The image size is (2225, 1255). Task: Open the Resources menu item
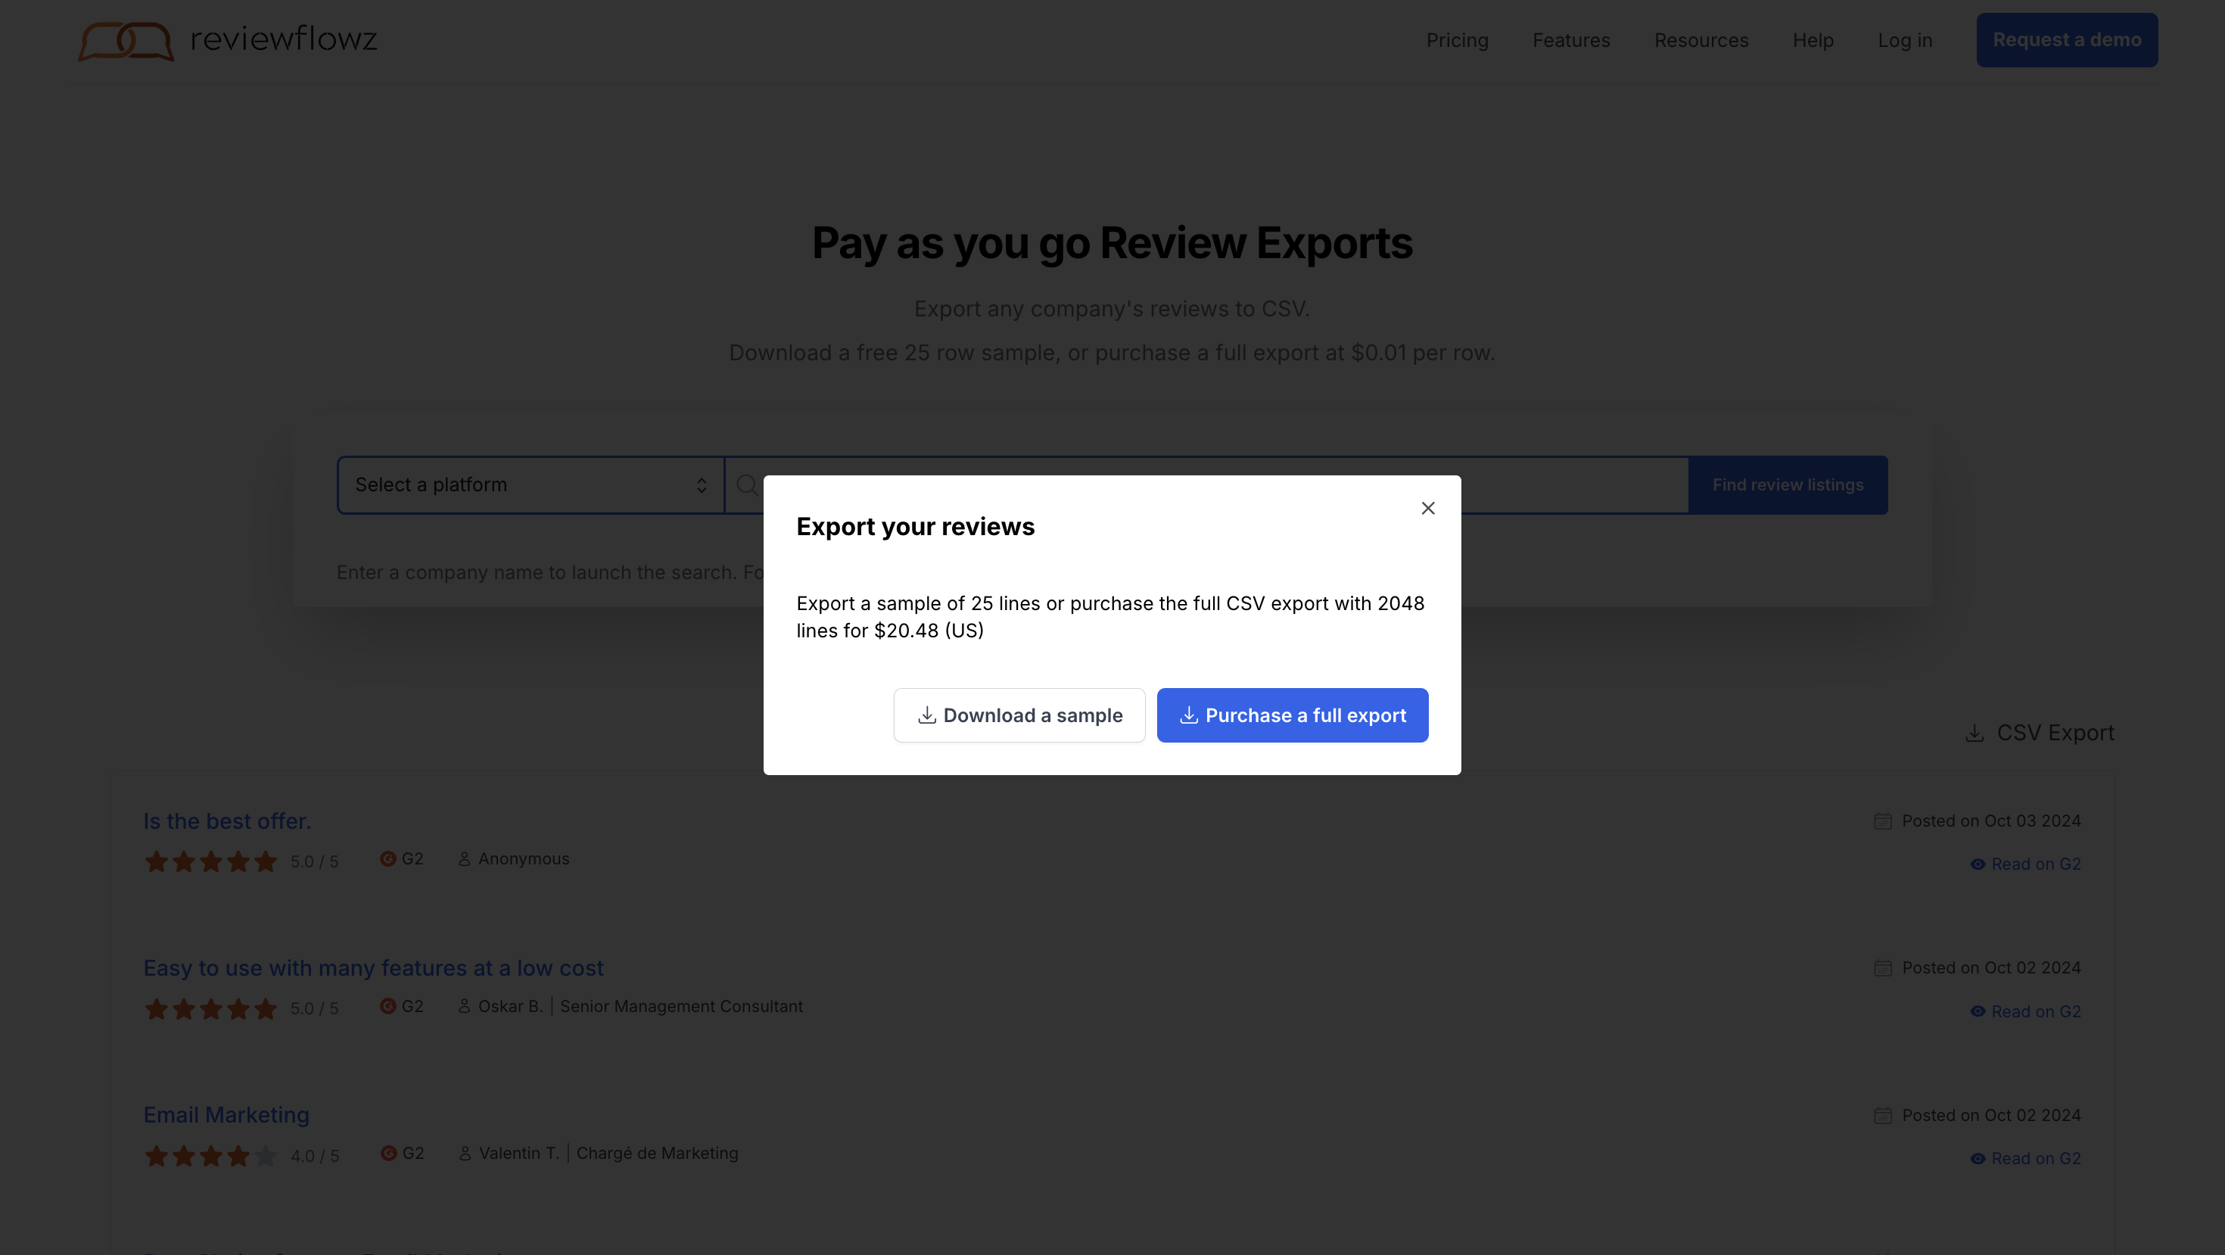(x=1701, y=39)
